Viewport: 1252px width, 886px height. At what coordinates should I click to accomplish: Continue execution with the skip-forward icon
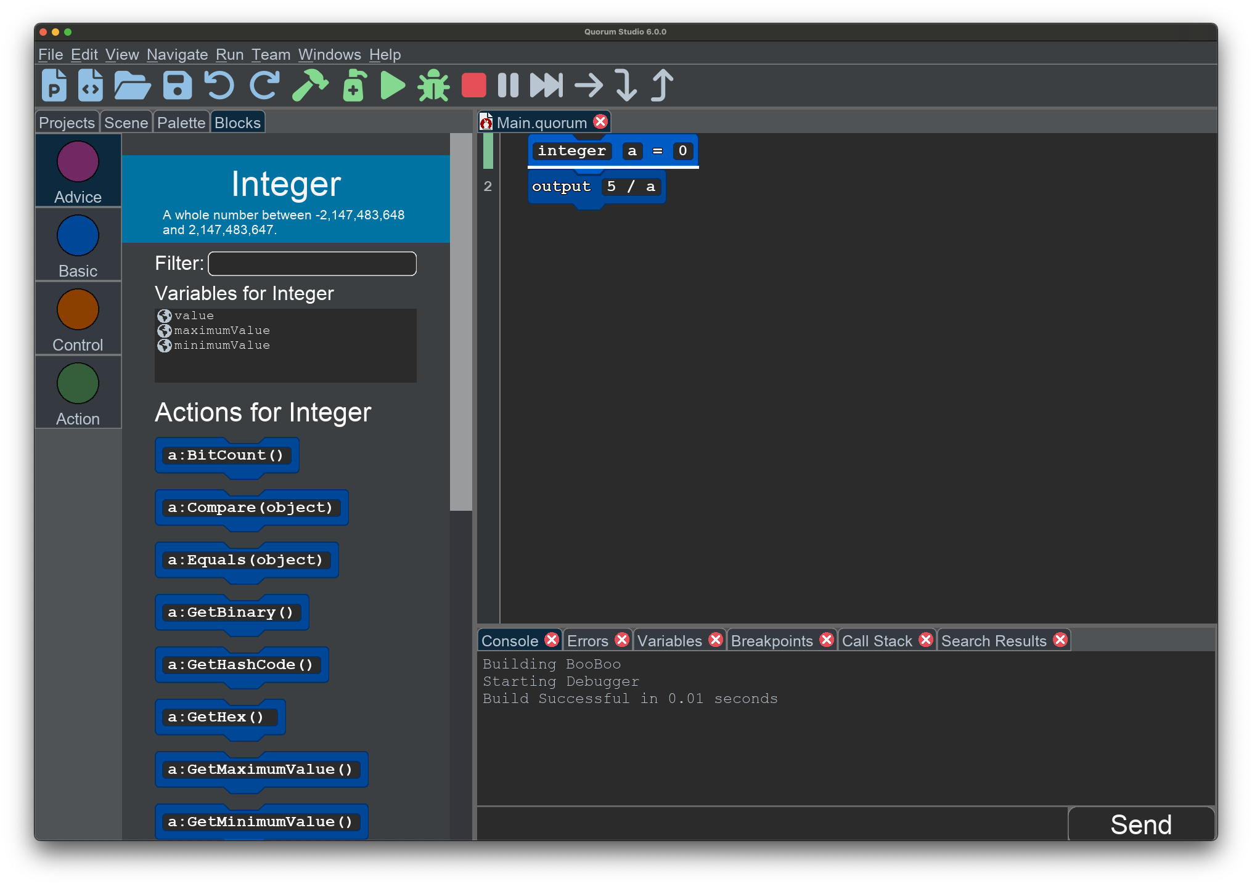(x=546, y=85)
